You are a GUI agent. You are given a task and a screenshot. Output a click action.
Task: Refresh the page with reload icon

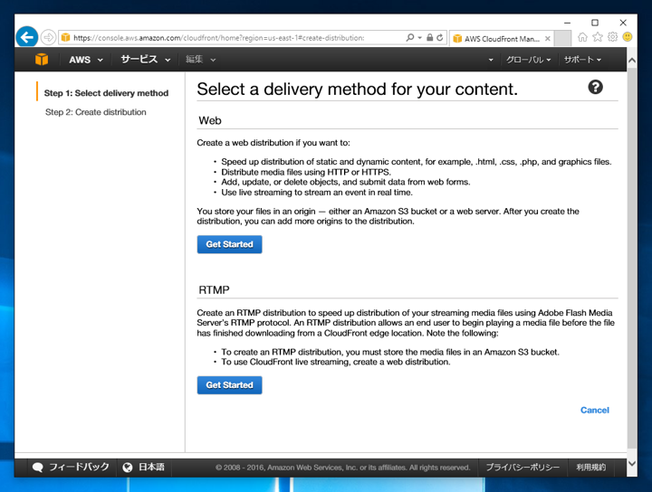440,37
